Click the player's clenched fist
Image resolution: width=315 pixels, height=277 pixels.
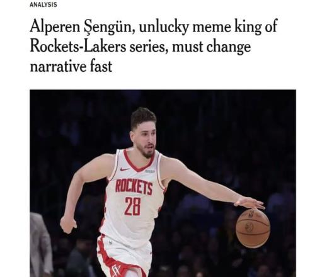[x=68, y=225]
